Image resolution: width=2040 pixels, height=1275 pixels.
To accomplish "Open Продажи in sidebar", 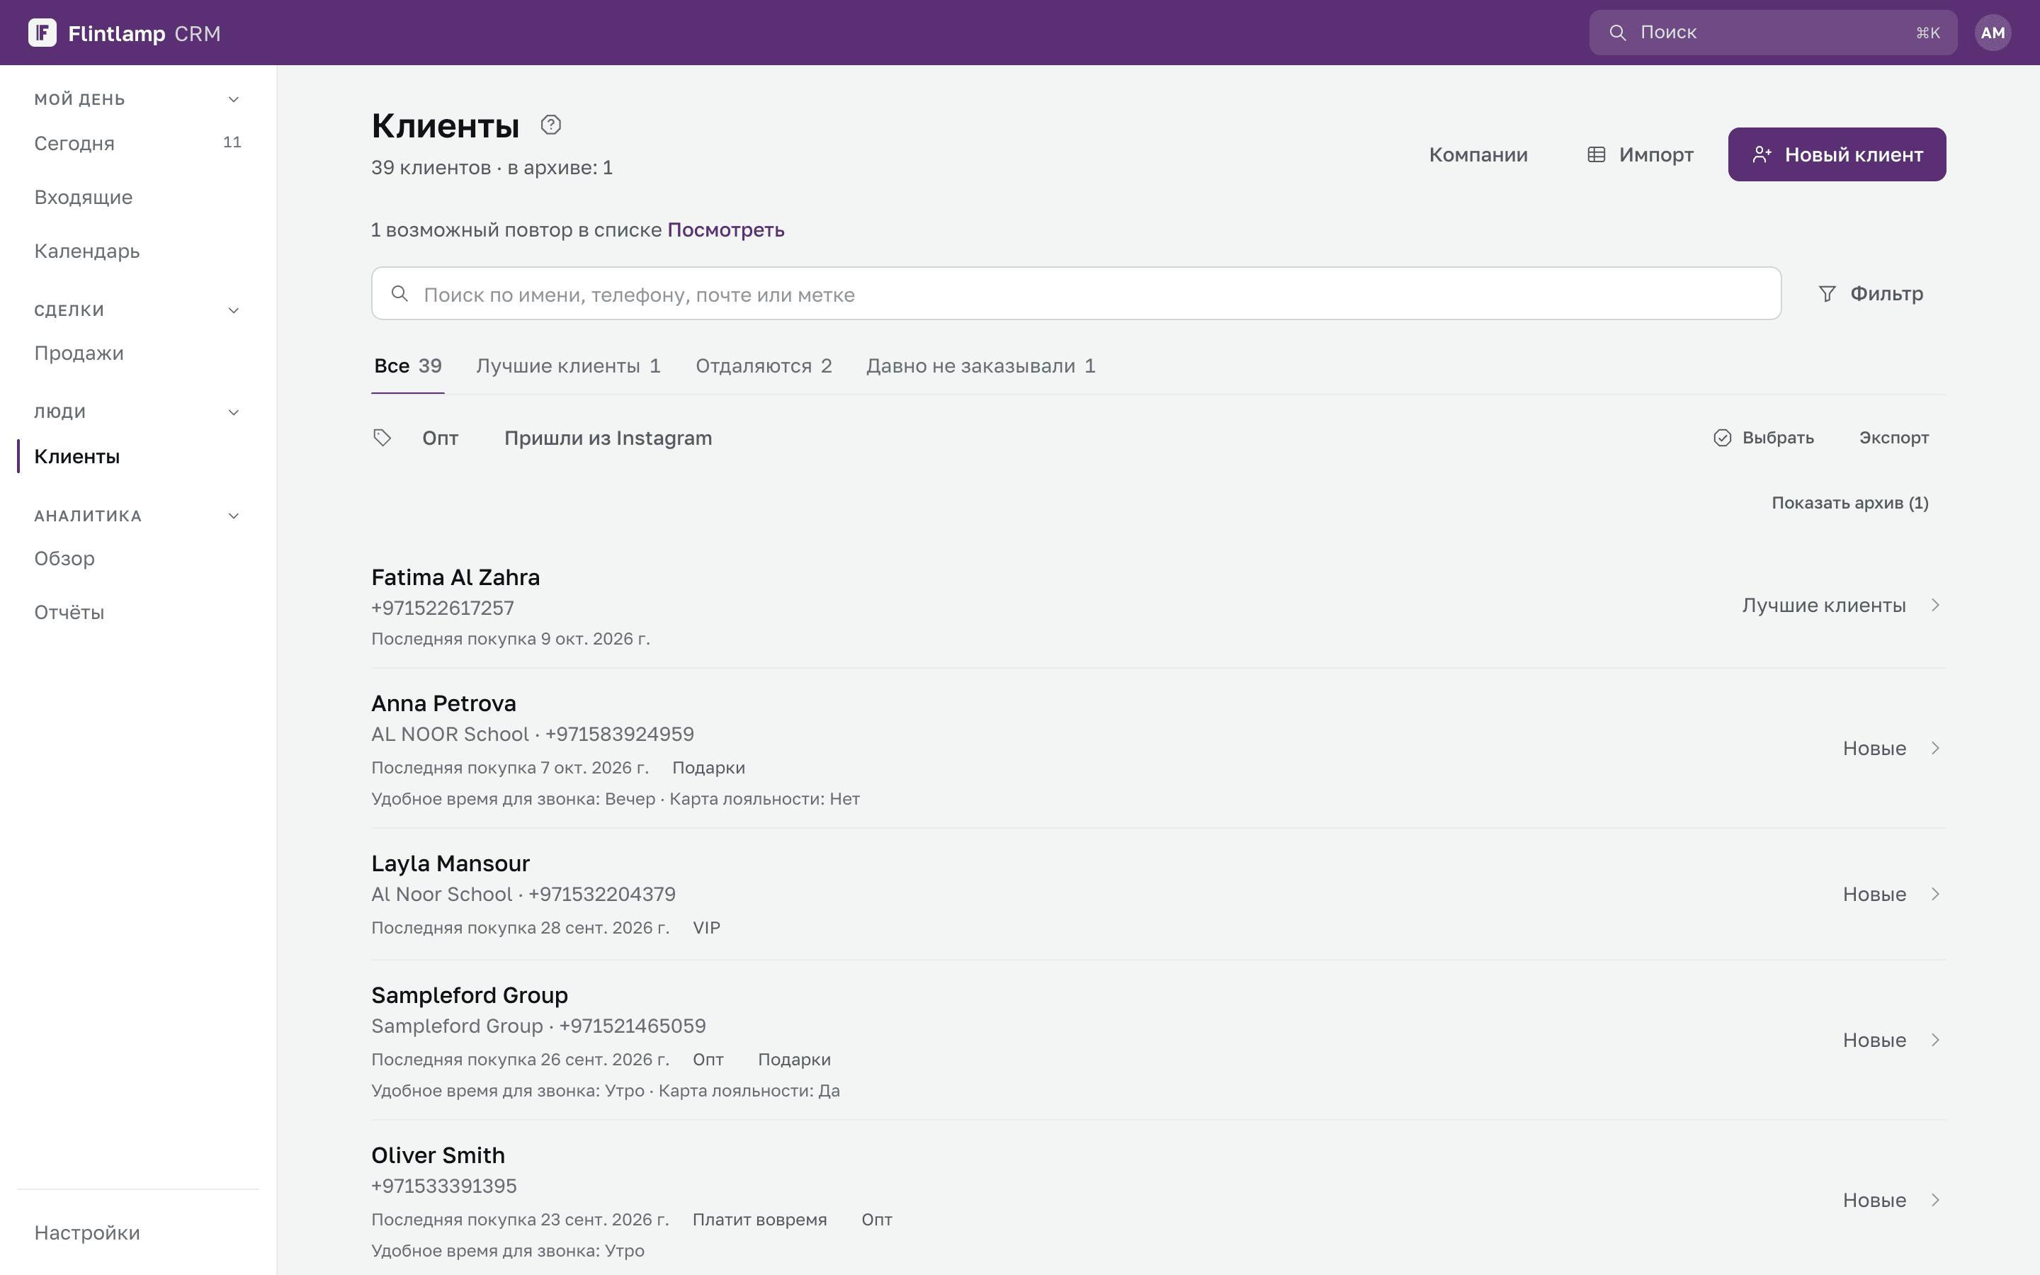I will pyautogui.click(x=138, y=353).
